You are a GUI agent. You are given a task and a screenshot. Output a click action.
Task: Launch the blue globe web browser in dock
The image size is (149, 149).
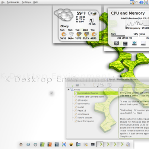[28, 144]
